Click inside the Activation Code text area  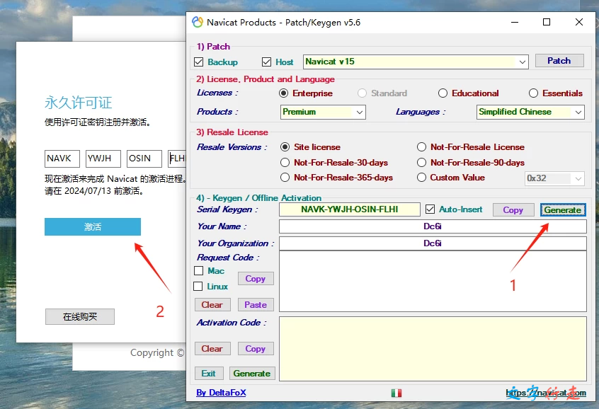point(433,349)
